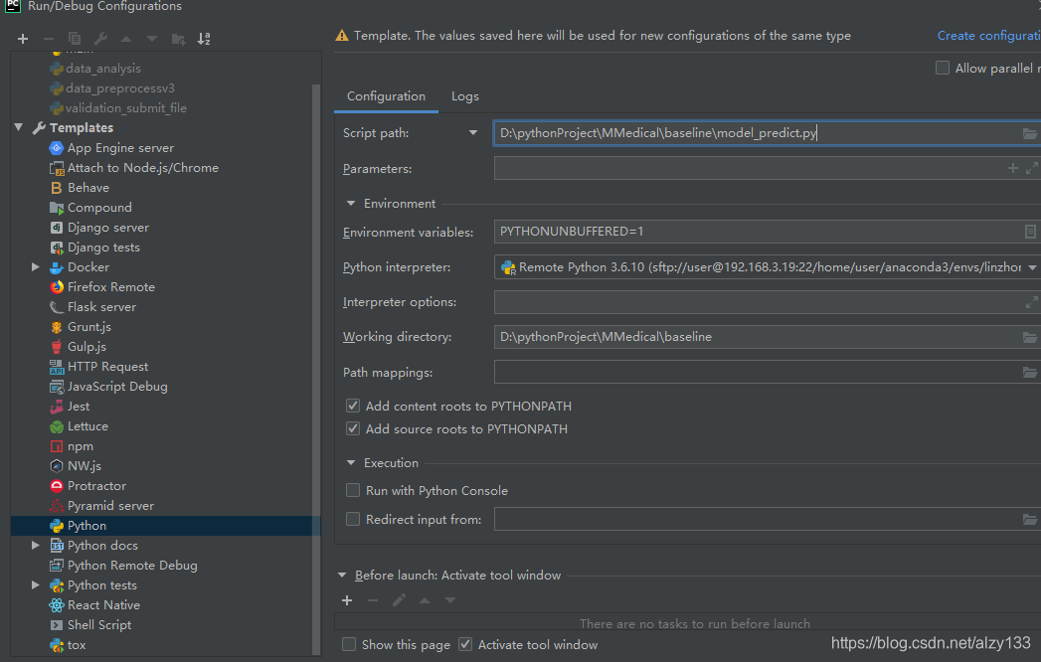Click the Sort Configurations alphabetically icon

point(204,39)
